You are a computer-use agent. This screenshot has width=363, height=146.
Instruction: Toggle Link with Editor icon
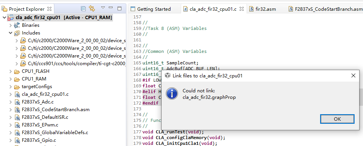click(92, 9)
